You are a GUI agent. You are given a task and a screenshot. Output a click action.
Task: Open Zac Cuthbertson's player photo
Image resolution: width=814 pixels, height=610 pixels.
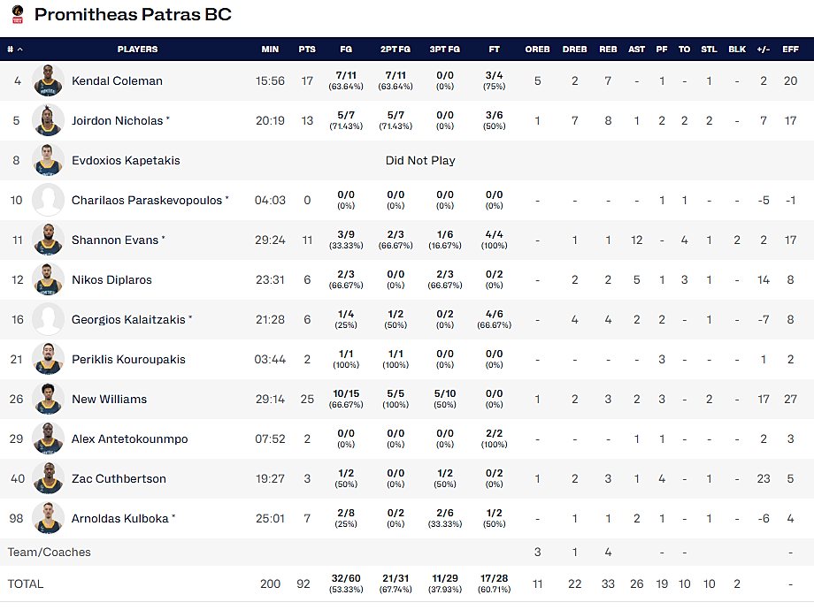48,478
